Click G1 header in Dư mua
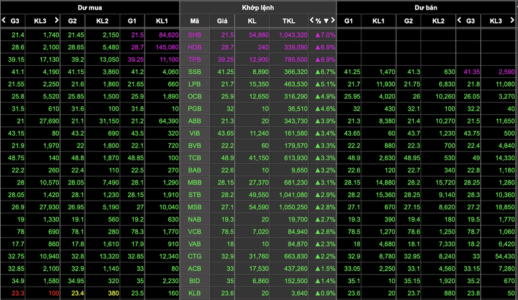The image size is (518, 300). coord(132,21)
